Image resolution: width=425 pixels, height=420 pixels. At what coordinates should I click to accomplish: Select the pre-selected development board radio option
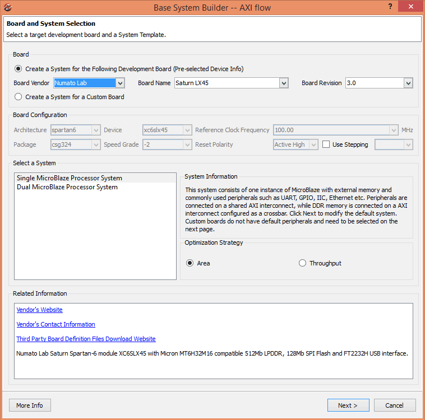[19, 69]
